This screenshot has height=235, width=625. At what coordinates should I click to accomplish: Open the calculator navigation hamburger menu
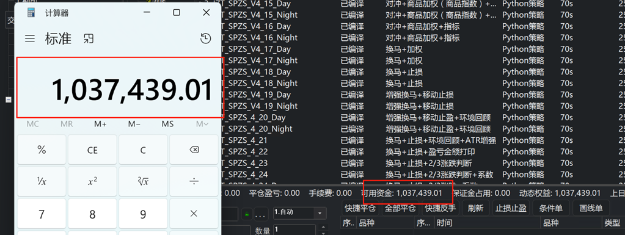pos(30,38)
